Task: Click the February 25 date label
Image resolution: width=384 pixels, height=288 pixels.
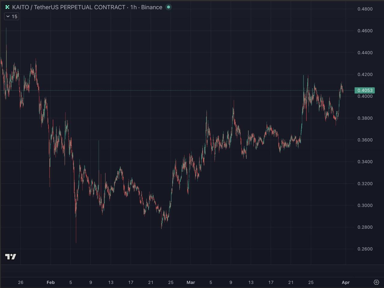Action: tap(171, 282)
